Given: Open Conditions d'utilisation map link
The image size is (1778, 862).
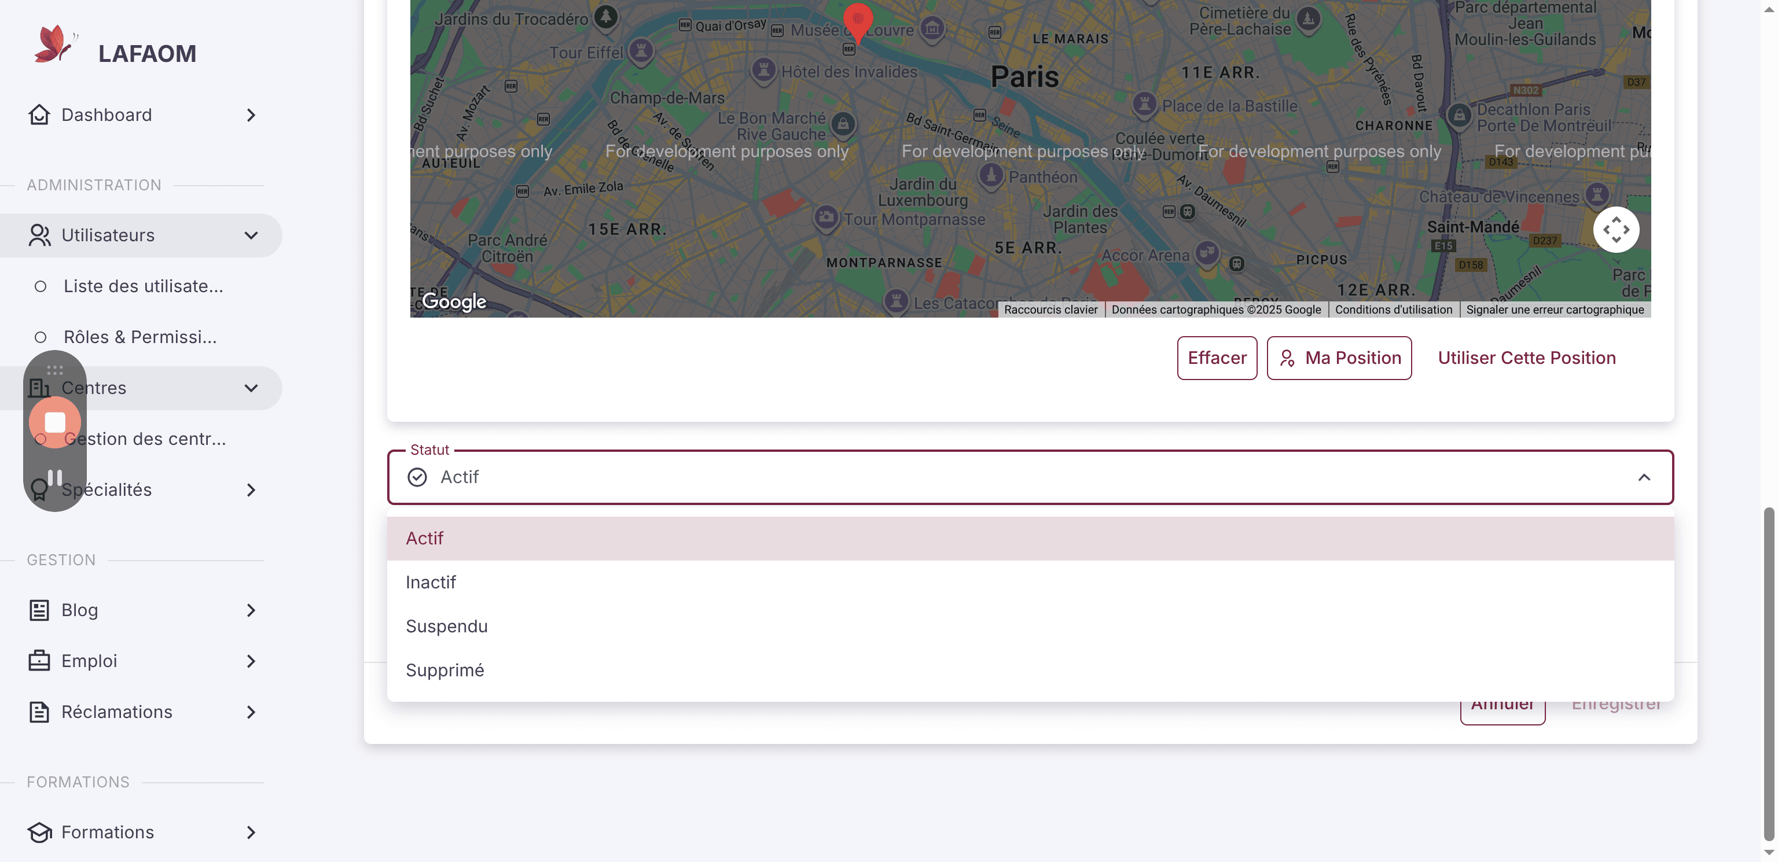Looking at the screenshot, I should 1394,310.
